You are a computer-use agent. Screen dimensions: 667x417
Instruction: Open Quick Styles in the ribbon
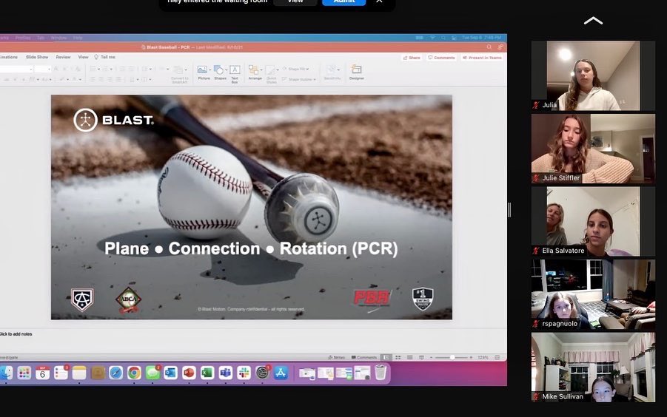click(270, 74)
